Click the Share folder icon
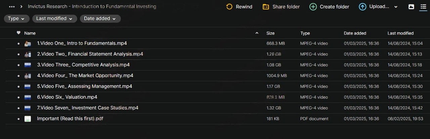The height and width of the screenshot is (139, 430). click(x=266, y=7)
